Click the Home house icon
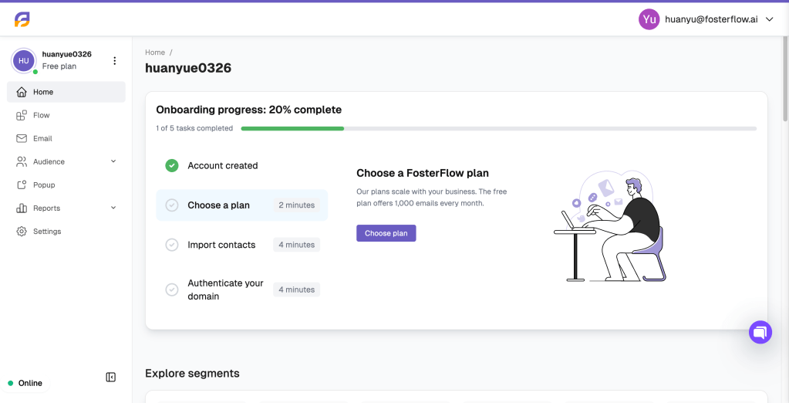The height and width of the screenshot is (403, 789). (21, 92)
